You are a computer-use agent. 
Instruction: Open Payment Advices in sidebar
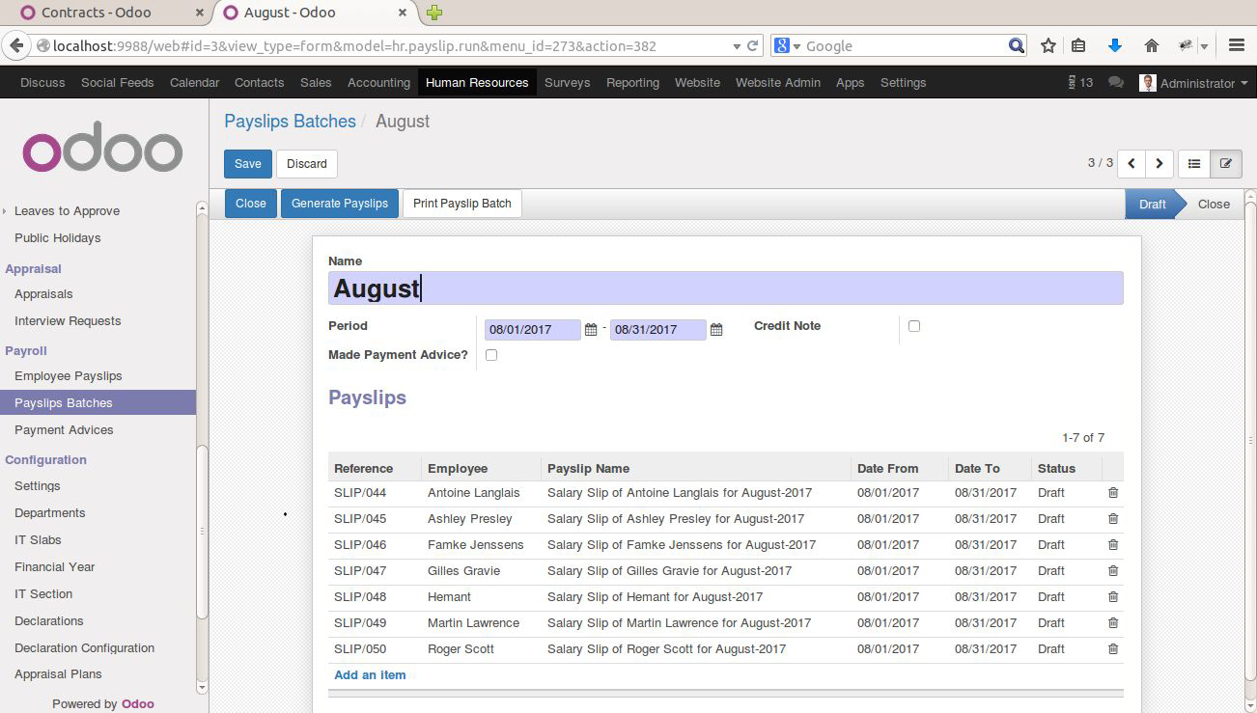(x=64, y=430)
